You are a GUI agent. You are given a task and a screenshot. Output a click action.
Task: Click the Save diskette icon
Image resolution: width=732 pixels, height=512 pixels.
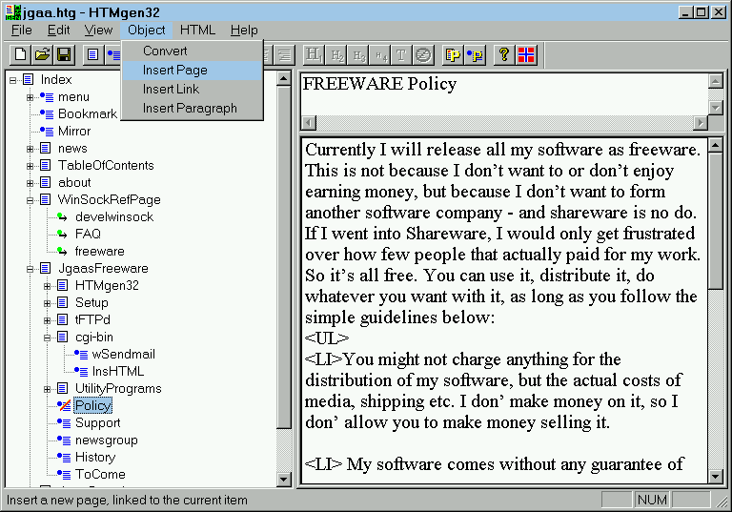pyautogui.click(x=64, y=55)
